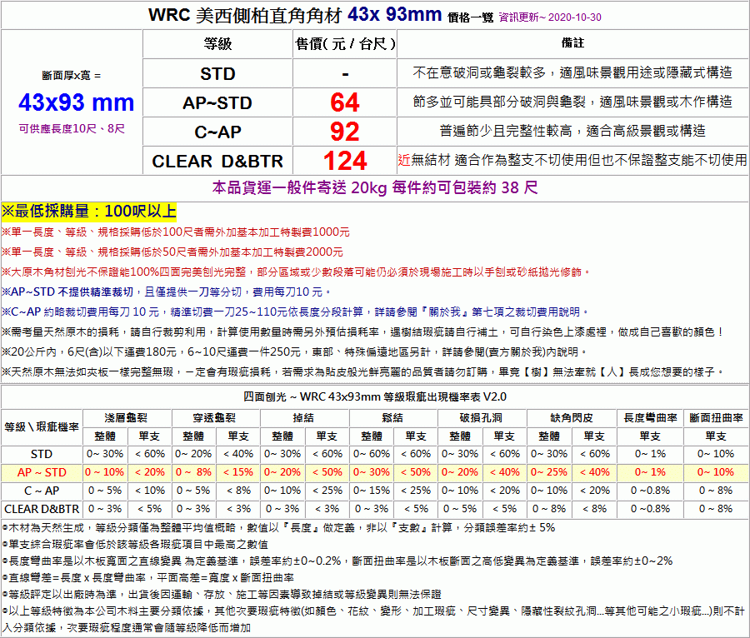Select the 'C~AP' grade in the price table
Screen dimensions: 750x638
pyautogui.click(x=217, y=132)
